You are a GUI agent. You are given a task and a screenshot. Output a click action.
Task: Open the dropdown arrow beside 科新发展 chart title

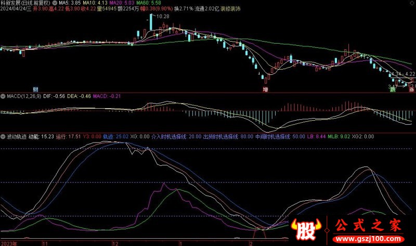(55, 3)
